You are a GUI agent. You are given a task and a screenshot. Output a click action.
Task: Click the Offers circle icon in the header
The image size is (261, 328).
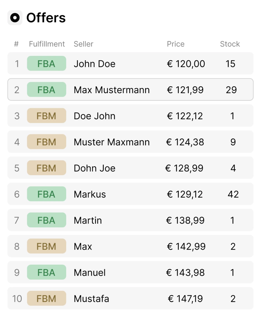coord(15,17)
